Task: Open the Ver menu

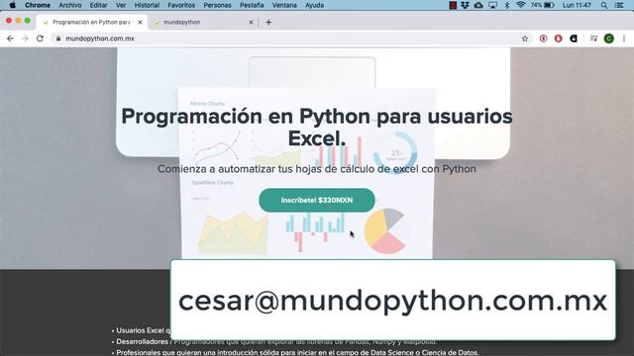Action: (x=121, y=5)
